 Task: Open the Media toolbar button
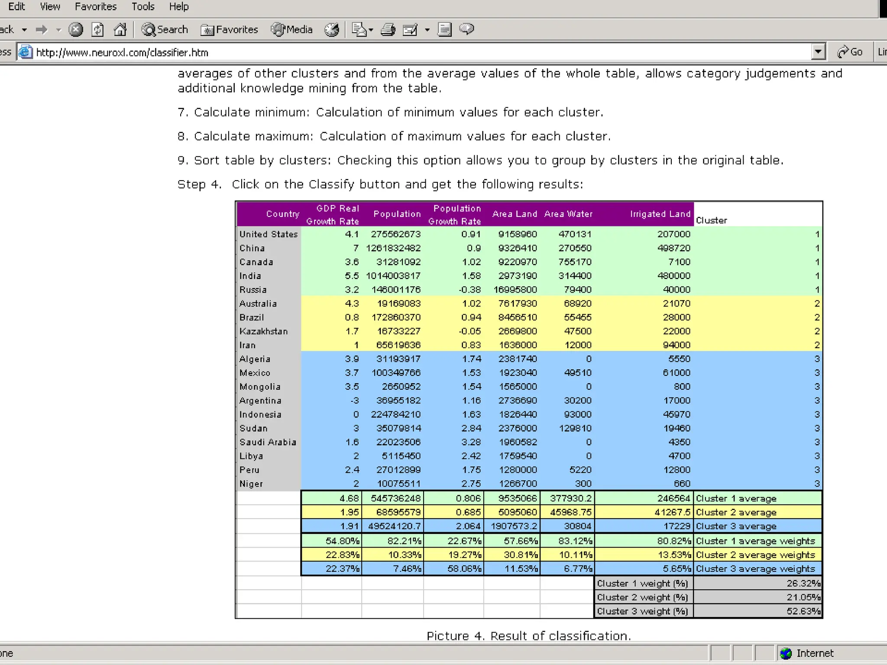point(291,29)
